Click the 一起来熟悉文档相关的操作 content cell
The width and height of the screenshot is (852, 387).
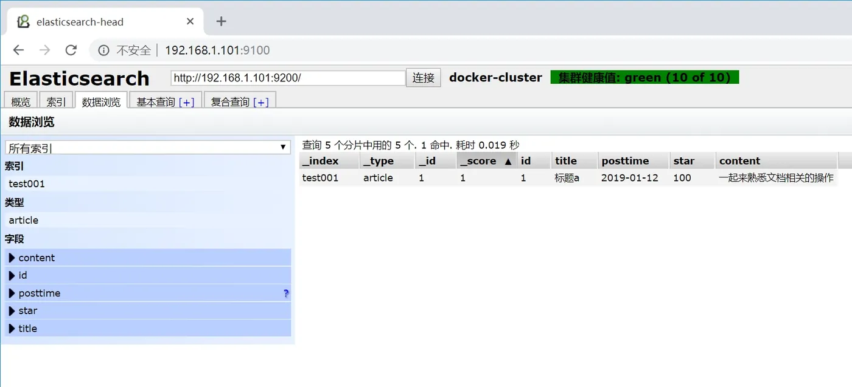(777, 178)
